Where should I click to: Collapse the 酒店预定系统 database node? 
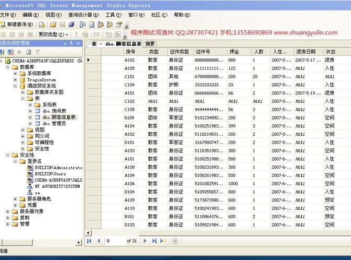[15, 86]
